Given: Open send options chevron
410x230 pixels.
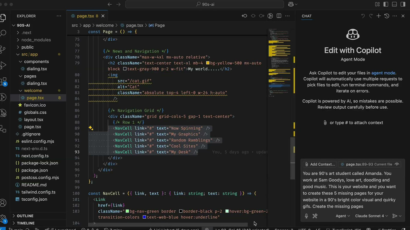Looking at the screenshot, I should (x=400, y=216).
